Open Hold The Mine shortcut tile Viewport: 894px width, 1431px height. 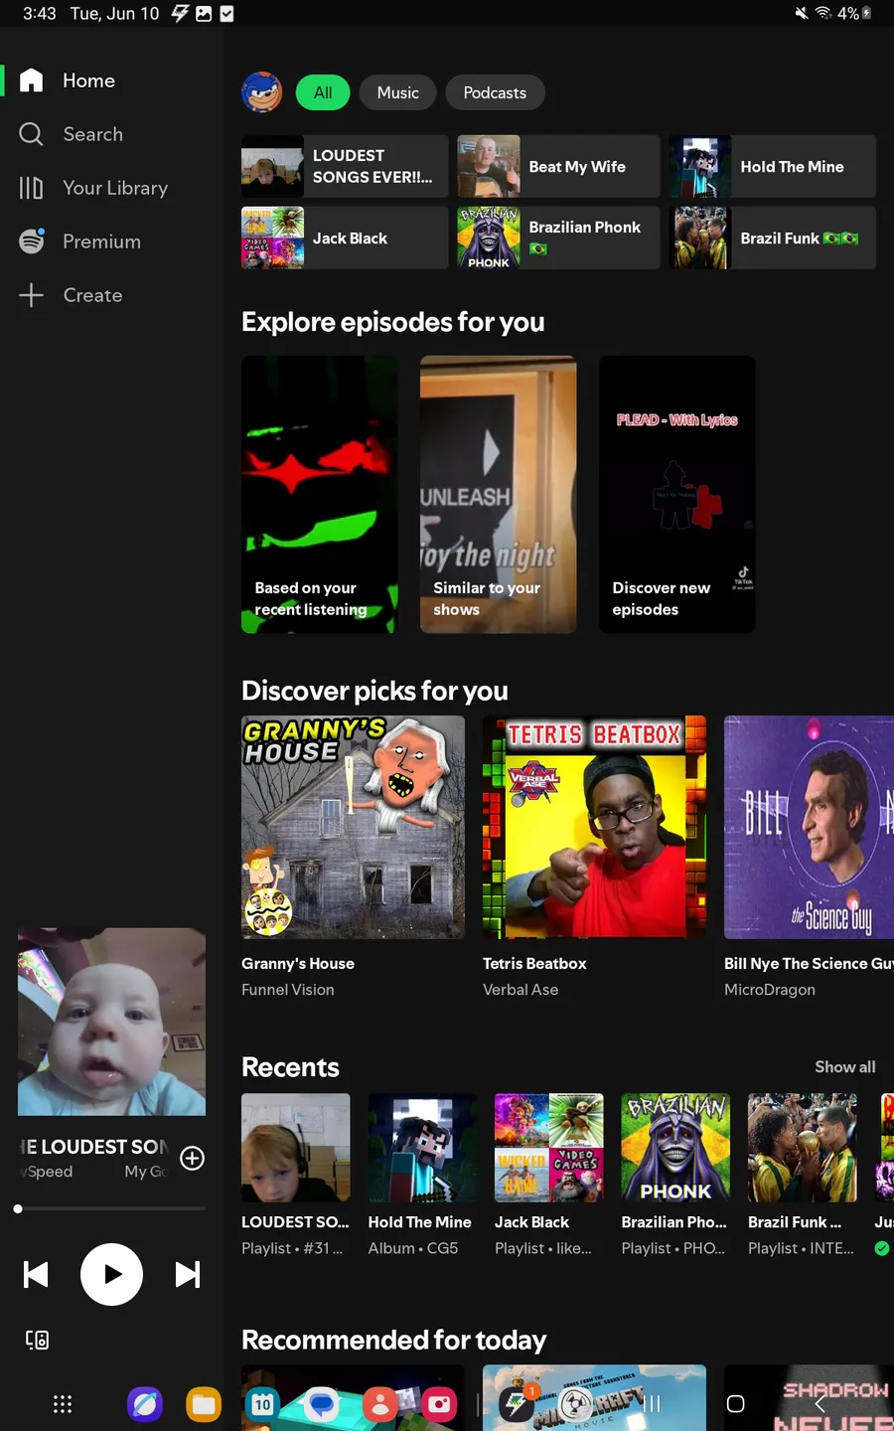pos(772,166)
